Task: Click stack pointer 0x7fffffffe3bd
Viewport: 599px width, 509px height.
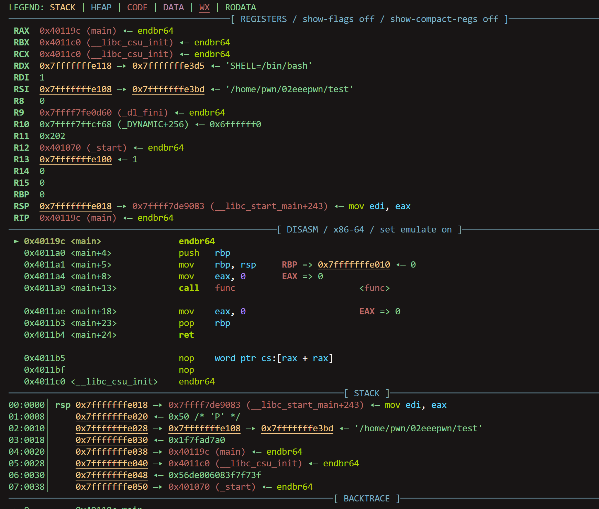Action: [x=297, y=428]
